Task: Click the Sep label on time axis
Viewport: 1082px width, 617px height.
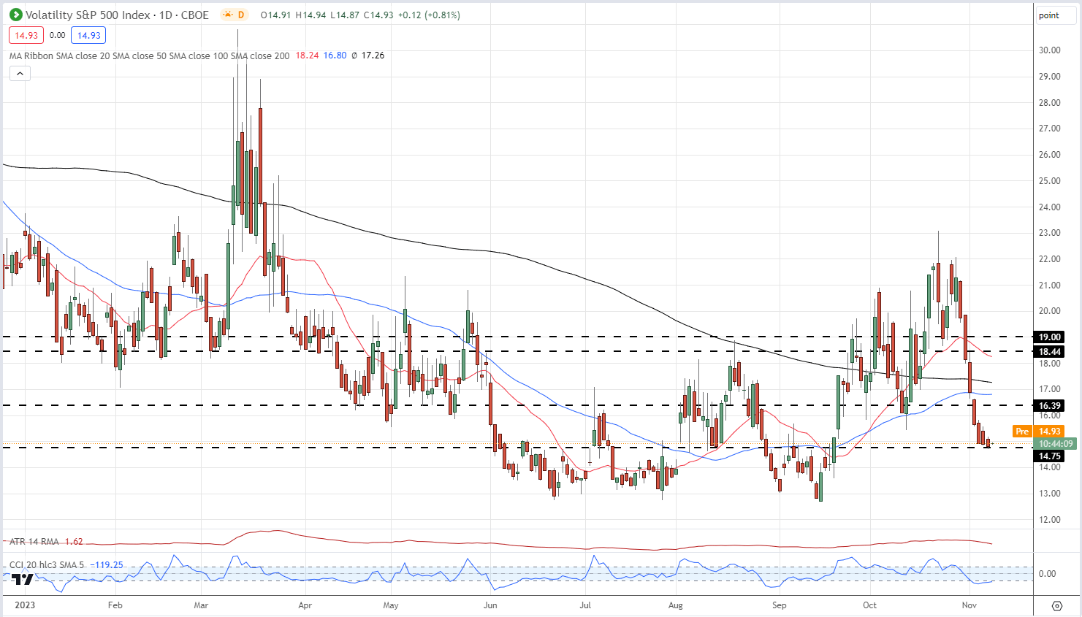Action: point(780,605)
